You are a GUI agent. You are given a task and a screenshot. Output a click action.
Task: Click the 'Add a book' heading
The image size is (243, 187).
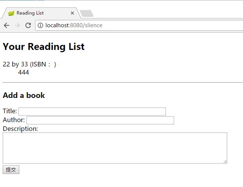point(24,95)
